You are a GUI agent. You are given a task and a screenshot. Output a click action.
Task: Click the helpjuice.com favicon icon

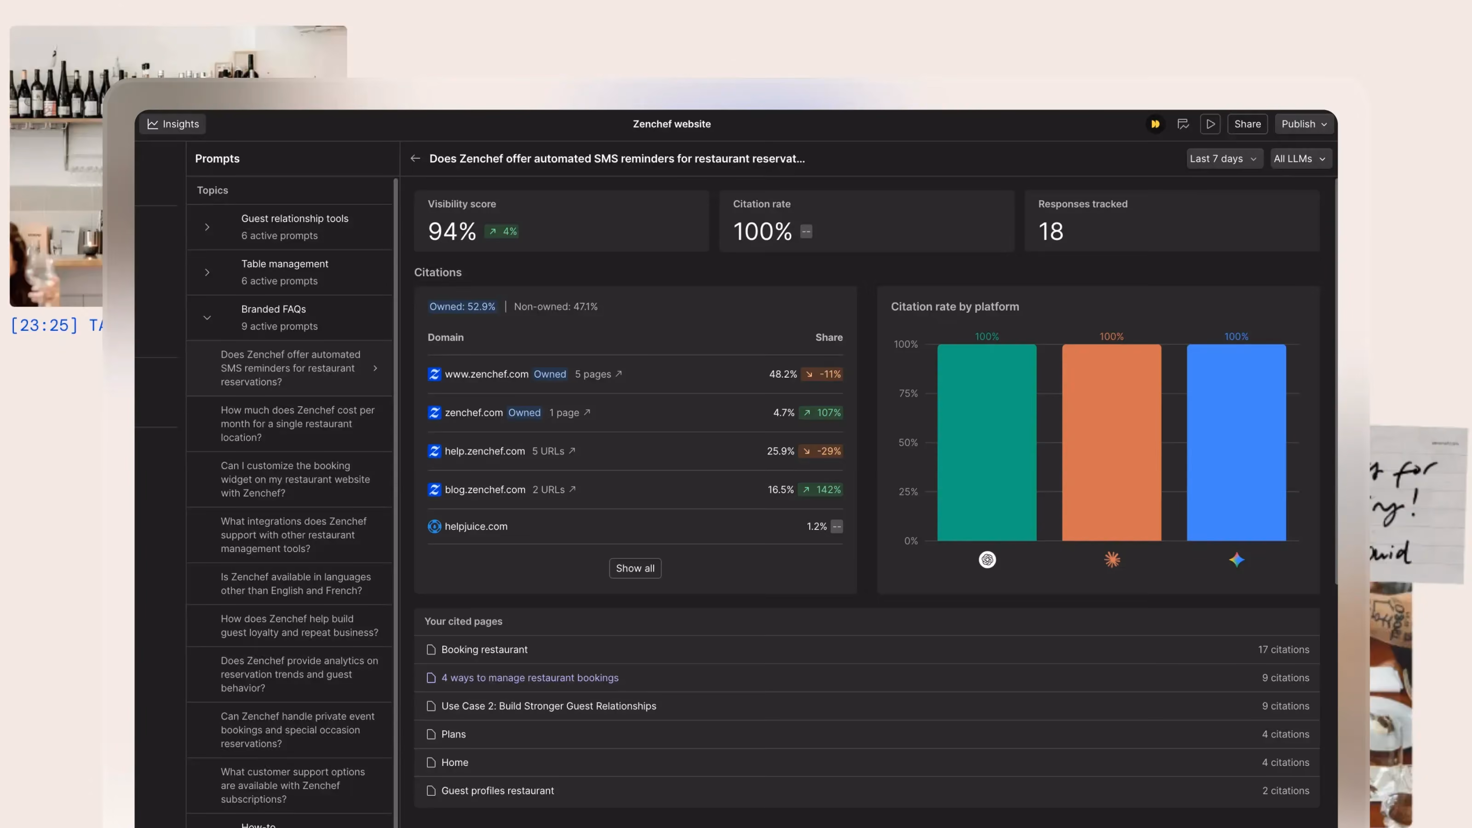[x=434, y=526]
